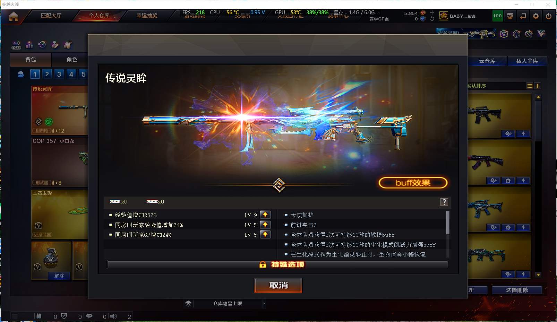Open the 云仓库 tab
Screen dimensions: 557x322
click(487, 61)
